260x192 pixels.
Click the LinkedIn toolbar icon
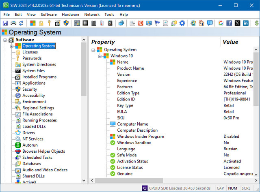[246, 23]
